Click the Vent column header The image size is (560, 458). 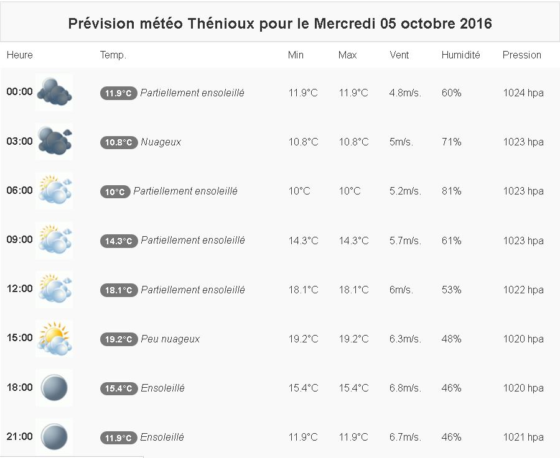[x=399, y=55]
